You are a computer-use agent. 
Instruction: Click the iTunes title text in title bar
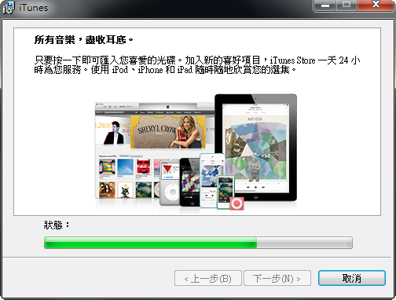33,8
